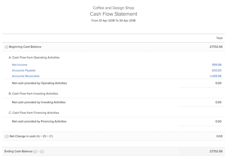Image resolution: width=227 pixels, height=159 pixels.
Task: Click badge 1 in Ending Cash Balance row
Action: coord(35,151)
